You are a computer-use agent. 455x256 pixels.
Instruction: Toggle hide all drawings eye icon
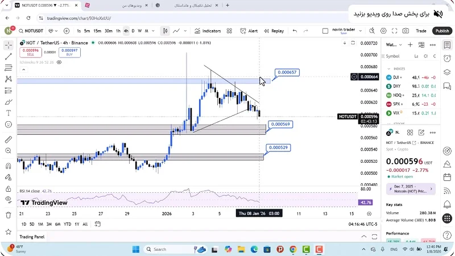point(8,200)
